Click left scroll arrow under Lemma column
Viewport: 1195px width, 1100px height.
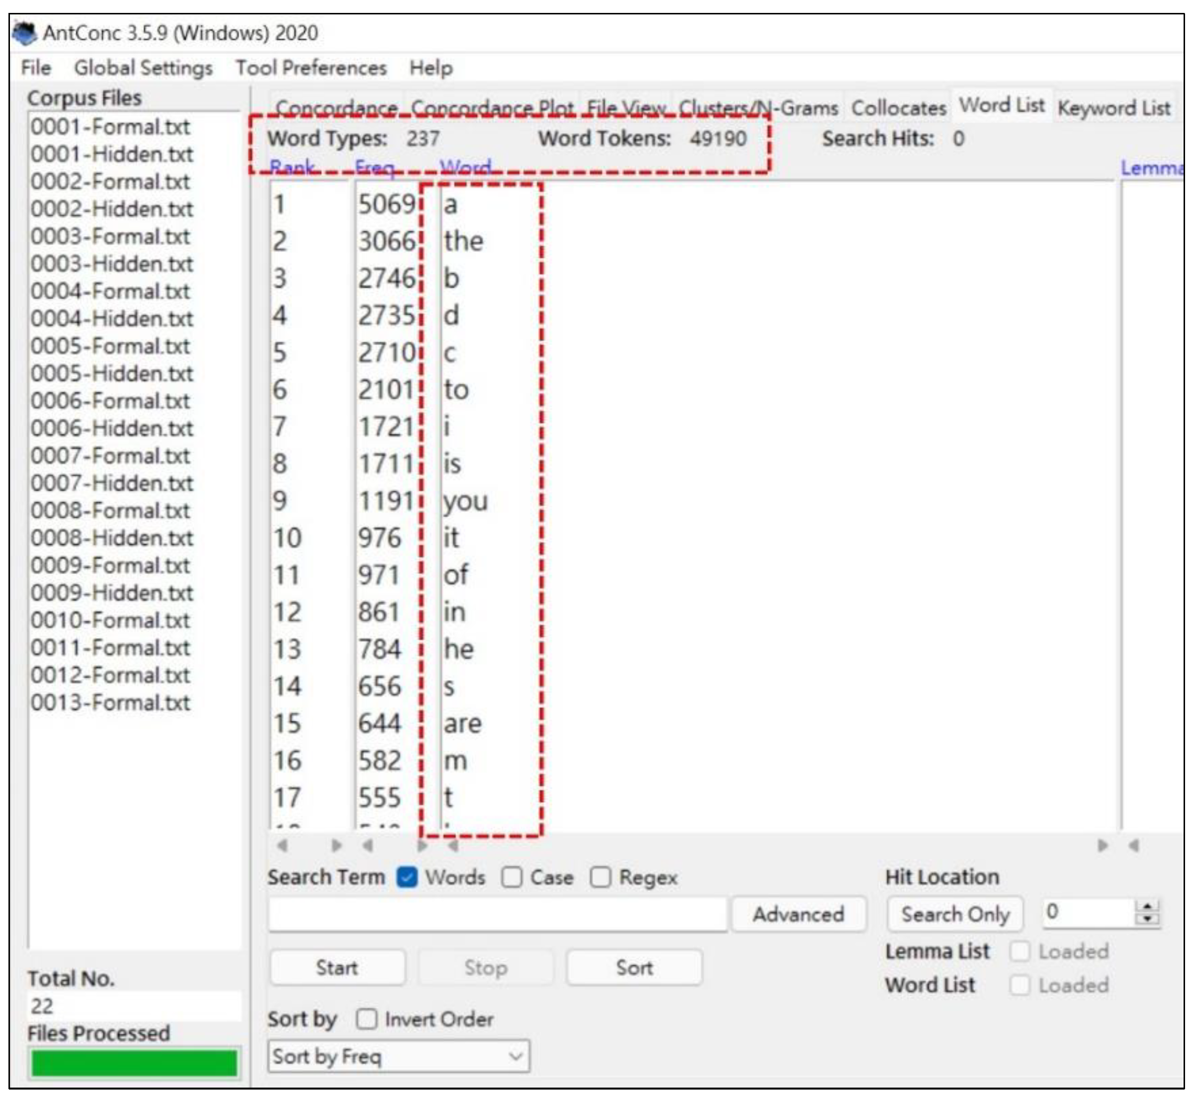(x=1134, y=845)
